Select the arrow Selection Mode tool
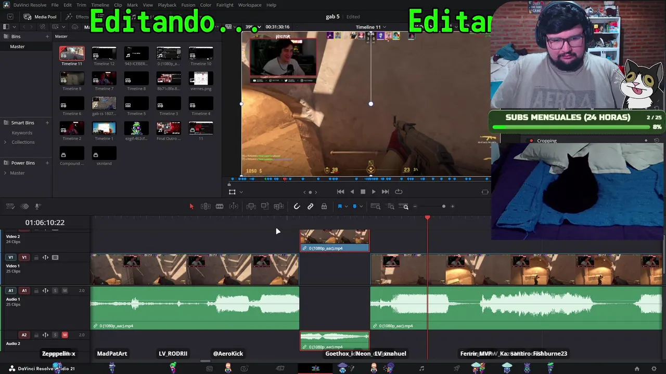 tap(191, 206)
